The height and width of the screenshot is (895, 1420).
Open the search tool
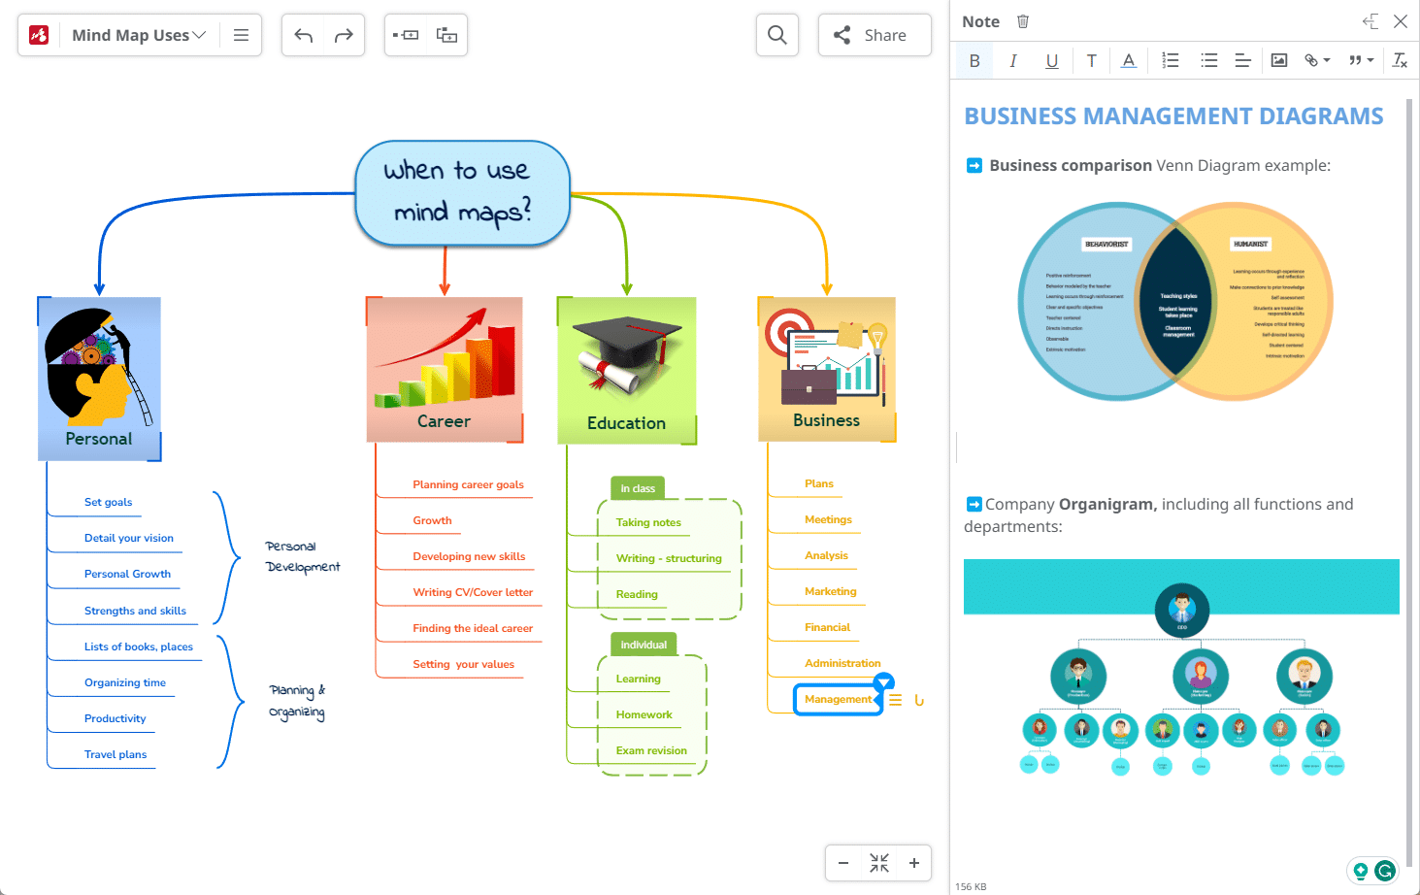point(777,35)
